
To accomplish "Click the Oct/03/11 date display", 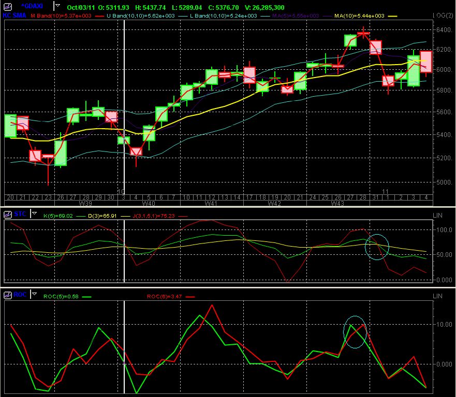I will pos(81,7).
